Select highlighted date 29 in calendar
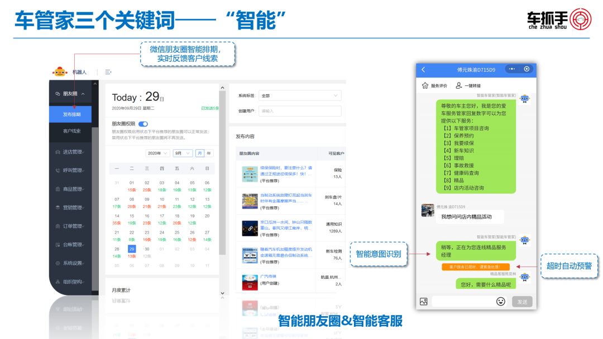This screenshot has height=339, width=603. [132, 249]
